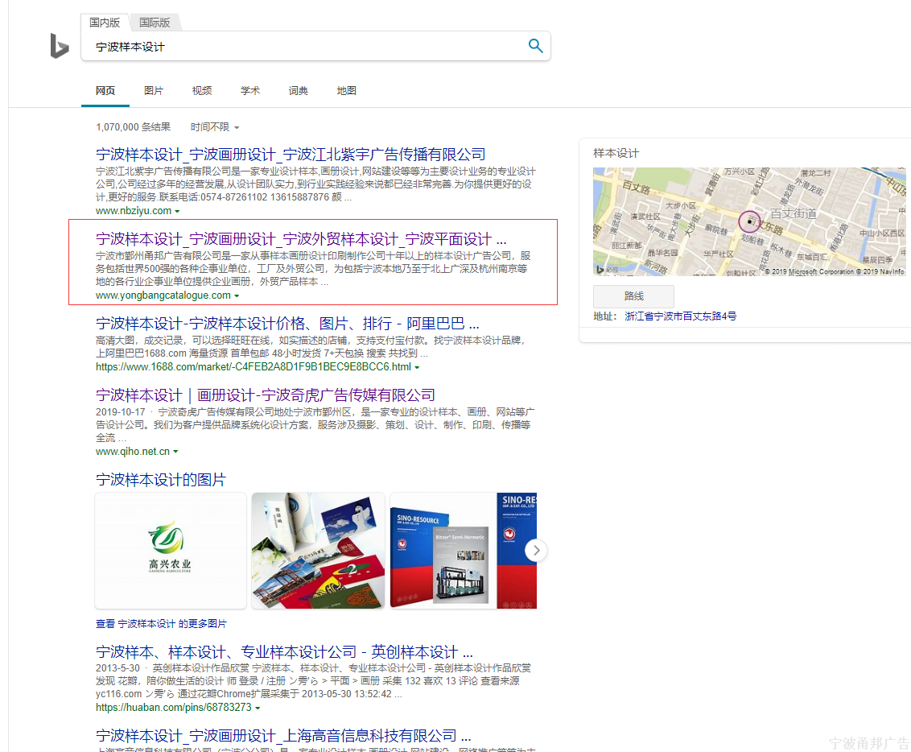911x752 pixels.
Task: Expand dropdown arrow next to www.nbziyu.com
Action: [x=177, y=212]
